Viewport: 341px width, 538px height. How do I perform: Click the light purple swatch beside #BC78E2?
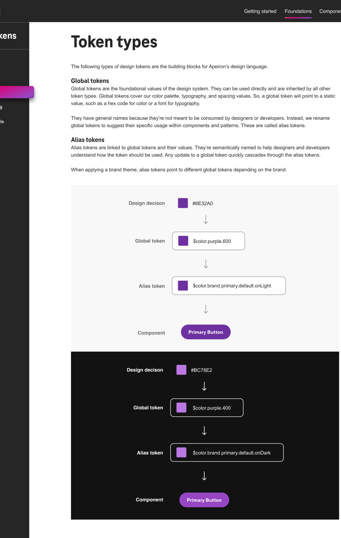pos(181,370)
